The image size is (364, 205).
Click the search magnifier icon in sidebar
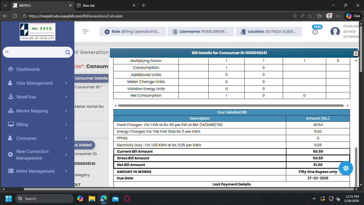click(x=68, y=52)
